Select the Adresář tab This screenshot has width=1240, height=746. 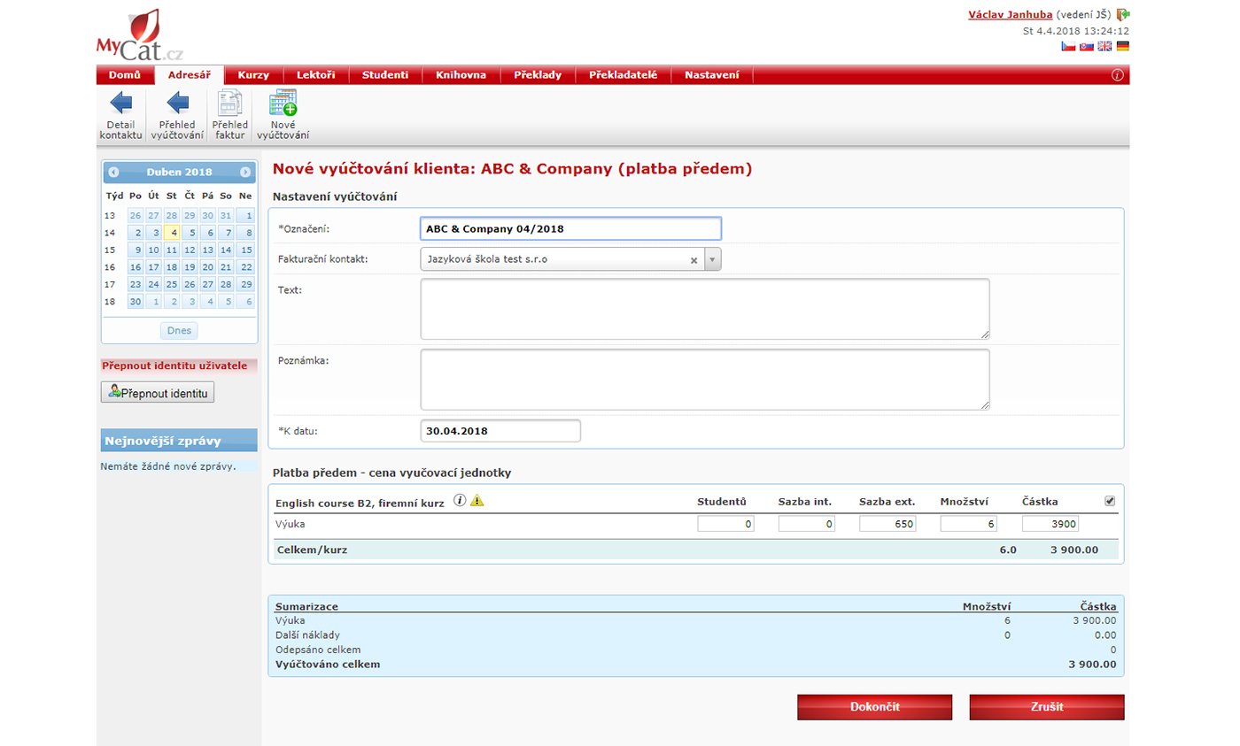pos(190,75)
